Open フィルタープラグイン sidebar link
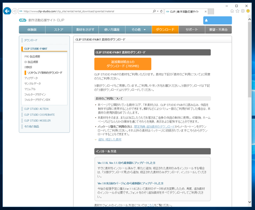The height and width of the screenshot is (210, 255). (35, 95)
